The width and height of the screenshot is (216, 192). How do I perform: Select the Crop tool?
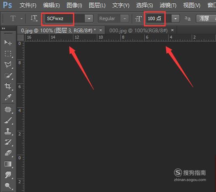click(x=8, y=86)
